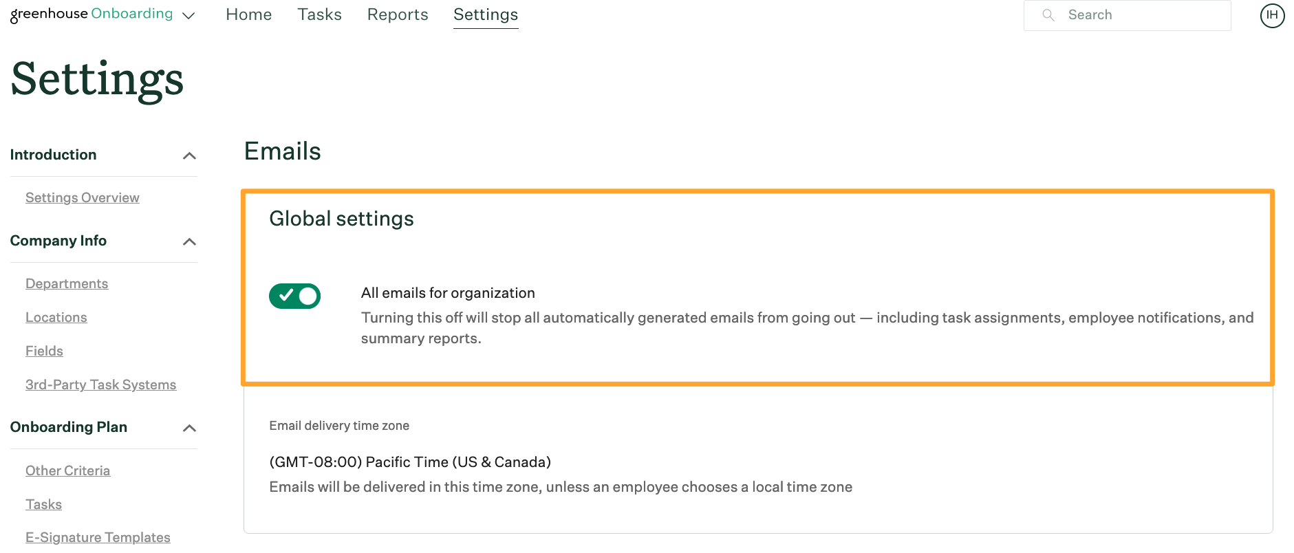The image size is (1294, 553).
Task: Turn off All emails for organization toggle
Action: [294, 296]
